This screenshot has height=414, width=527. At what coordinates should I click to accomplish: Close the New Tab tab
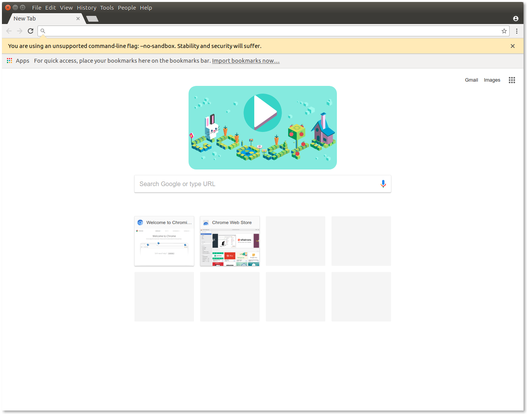(x=78, y=19)
